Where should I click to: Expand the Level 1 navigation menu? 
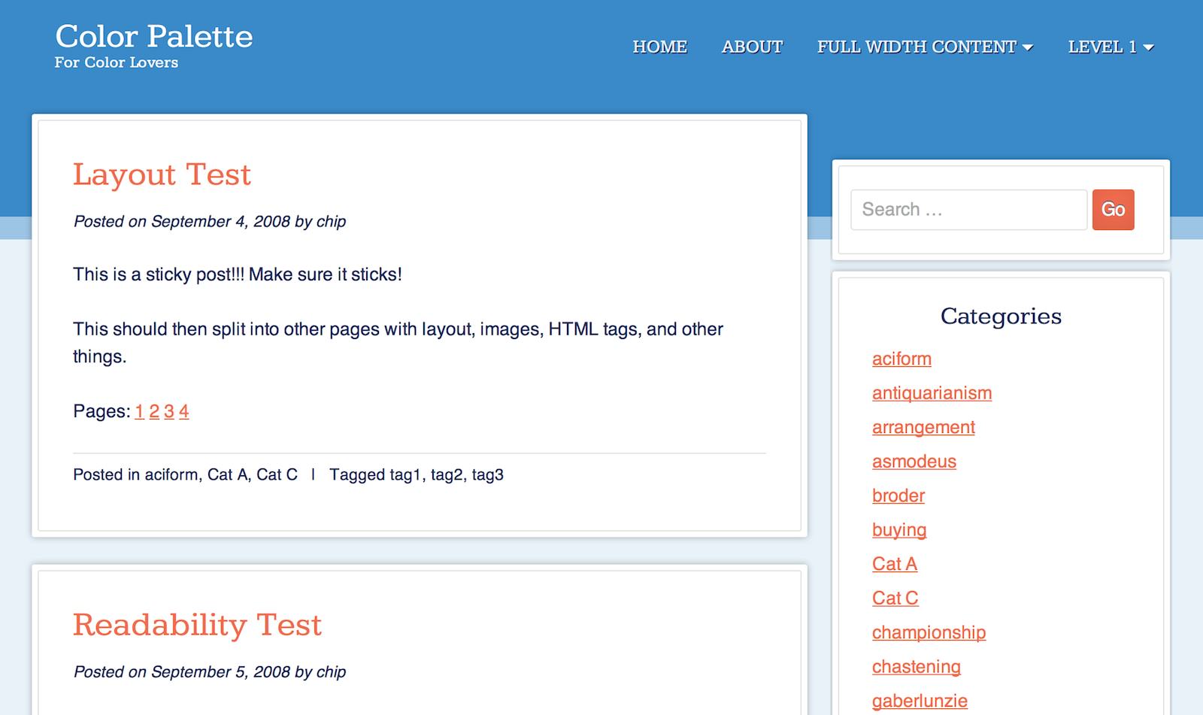(1110, 47)
